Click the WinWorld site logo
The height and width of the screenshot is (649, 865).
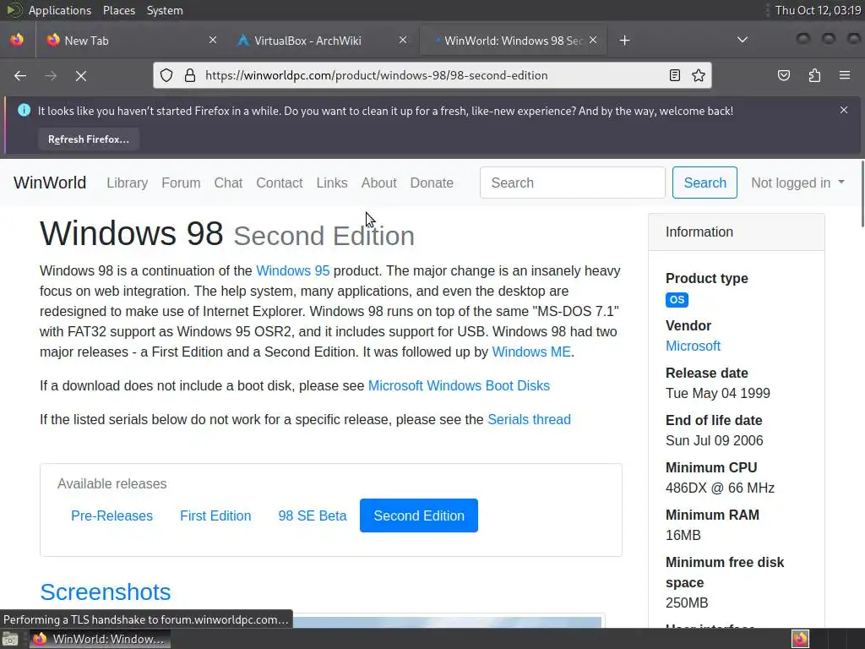50,183
